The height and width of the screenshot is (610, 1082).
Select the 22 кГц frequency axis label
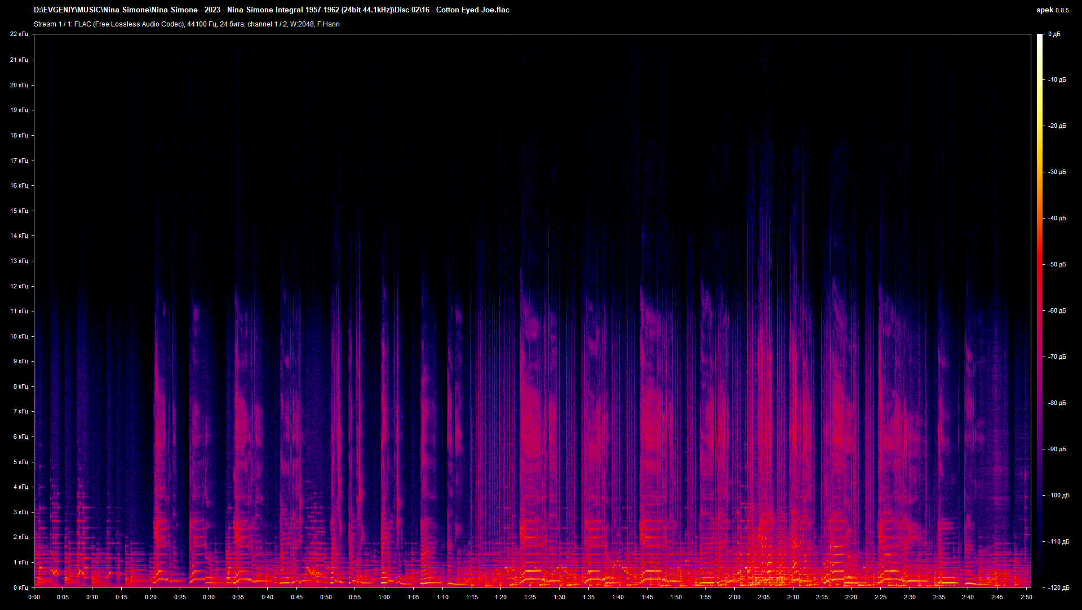pos(21,34)
